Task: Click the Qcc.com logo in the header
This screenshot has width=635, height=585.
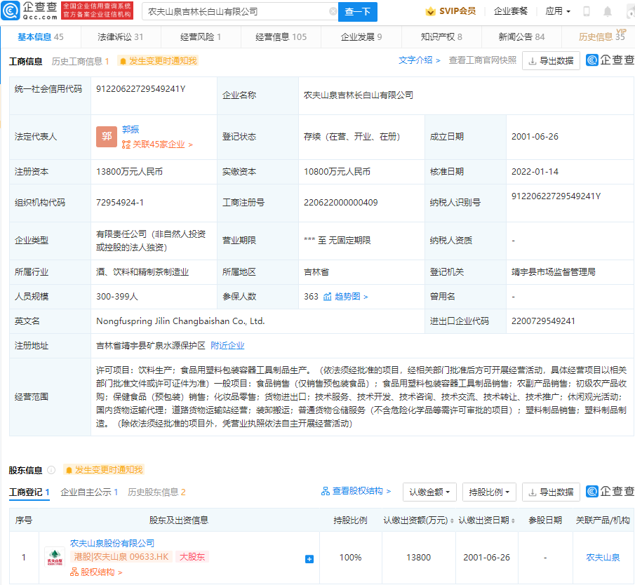Action: tap(29, 11)
